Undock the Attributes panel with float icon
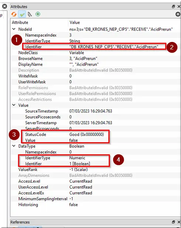This screenshot has height=228, width=181. 173,7
